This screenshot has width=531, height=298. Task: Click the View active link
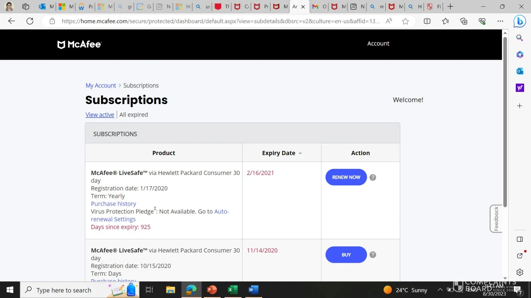pyautogui.click(x=100, y=115)
